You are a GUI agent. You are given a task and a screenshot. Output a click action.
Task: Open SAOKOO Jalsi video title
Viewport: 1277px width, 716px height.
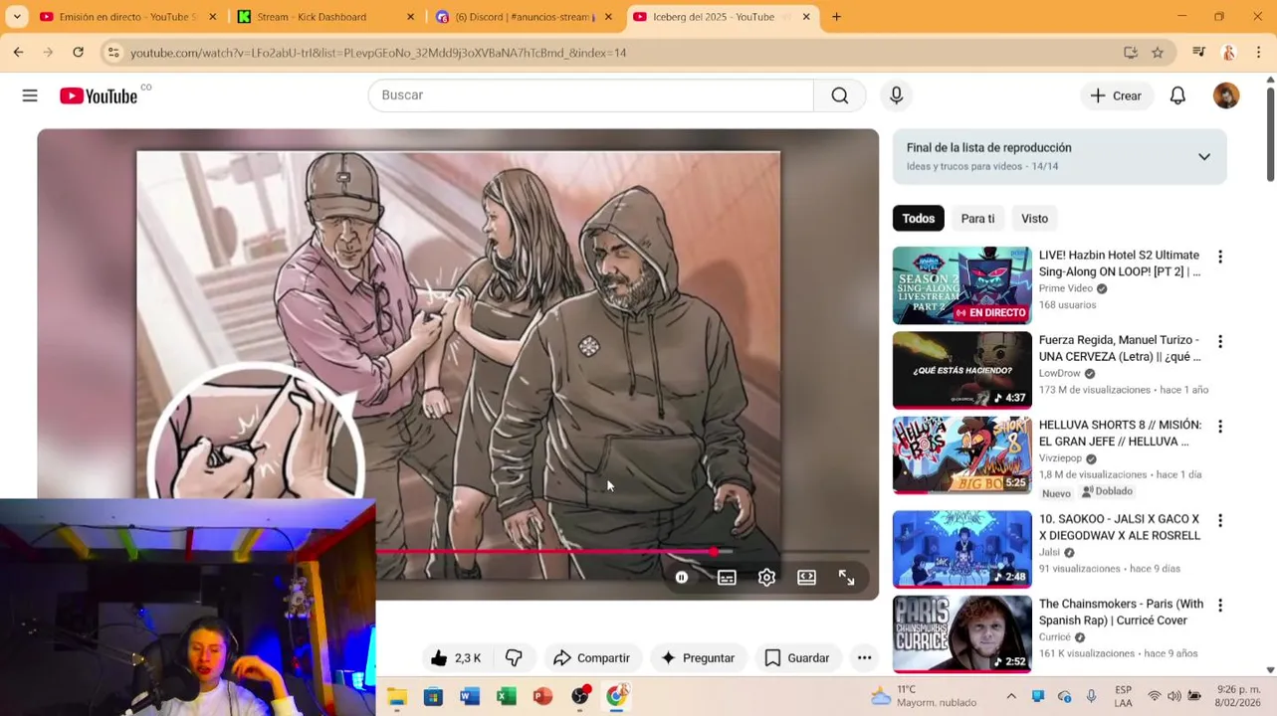[1120, 527]
